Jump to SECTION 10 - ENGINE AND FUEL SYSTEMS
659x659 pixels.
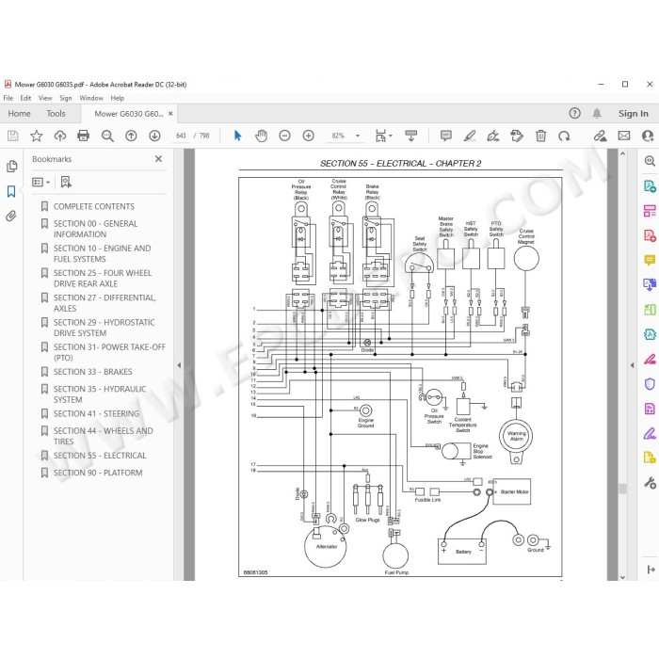(102, 253)
